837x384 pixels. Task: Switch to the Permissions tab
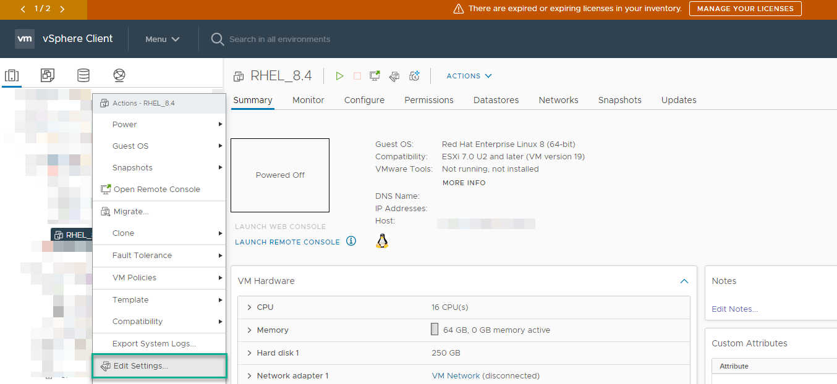click(x=429, y=100)
